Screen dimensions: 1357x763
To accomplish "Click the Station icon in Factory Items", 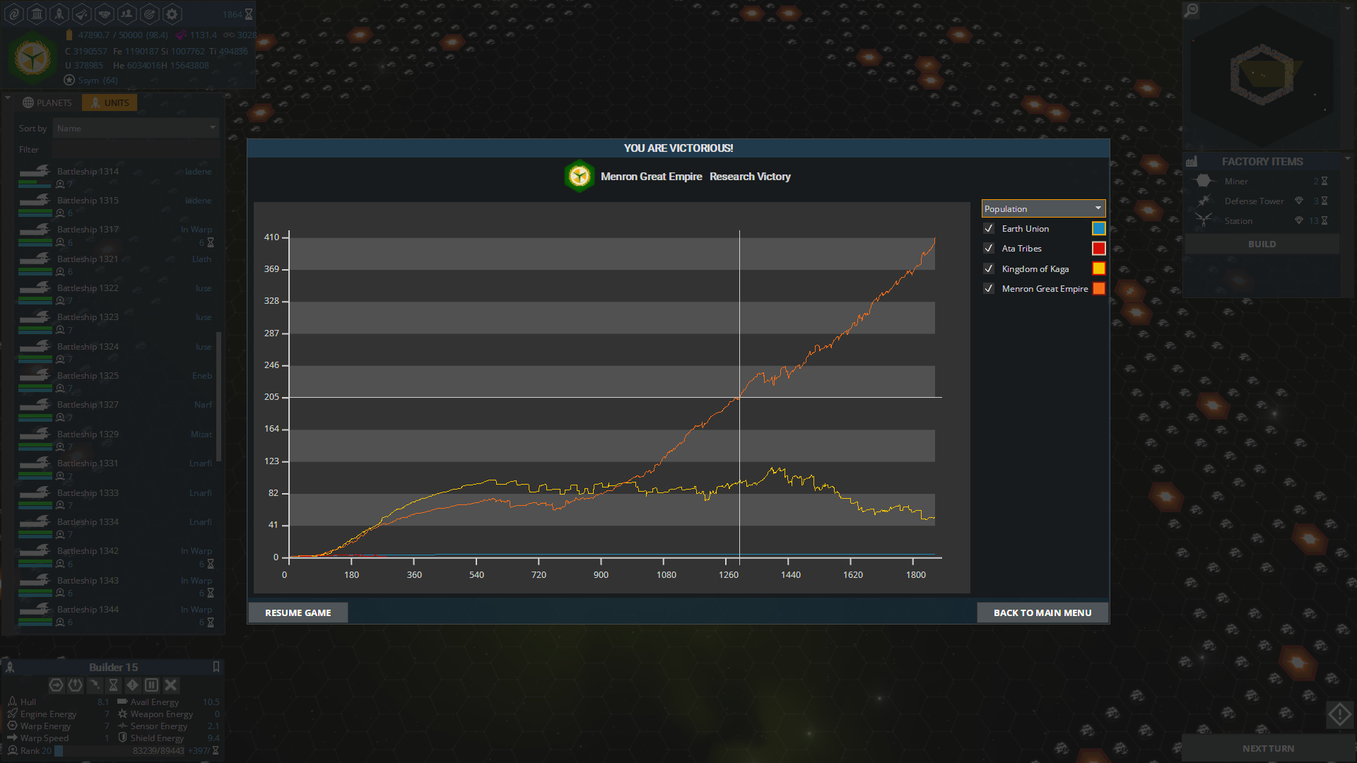I will (1204, 221).
